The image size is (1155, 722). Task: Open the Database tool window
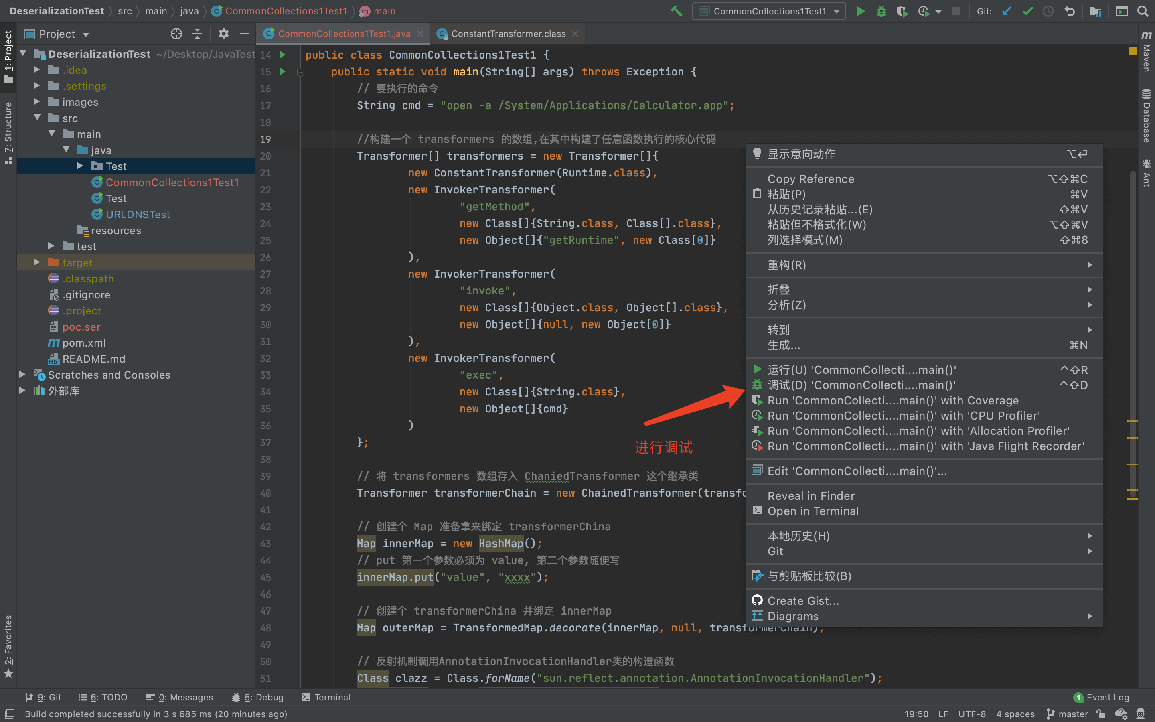point(1146,116)
